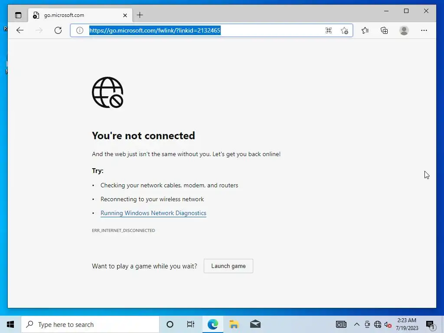Viewport: 444px width, 333px height.
Task: Open Task View on taskbar
Action: (191, 324)
